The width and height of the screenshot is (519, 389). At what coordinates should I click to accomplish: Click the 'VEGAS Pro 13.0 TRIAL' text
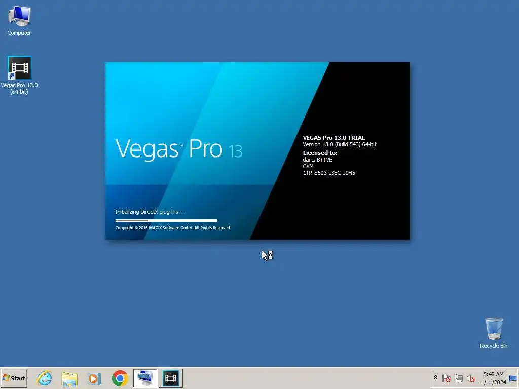click(333, 138)
